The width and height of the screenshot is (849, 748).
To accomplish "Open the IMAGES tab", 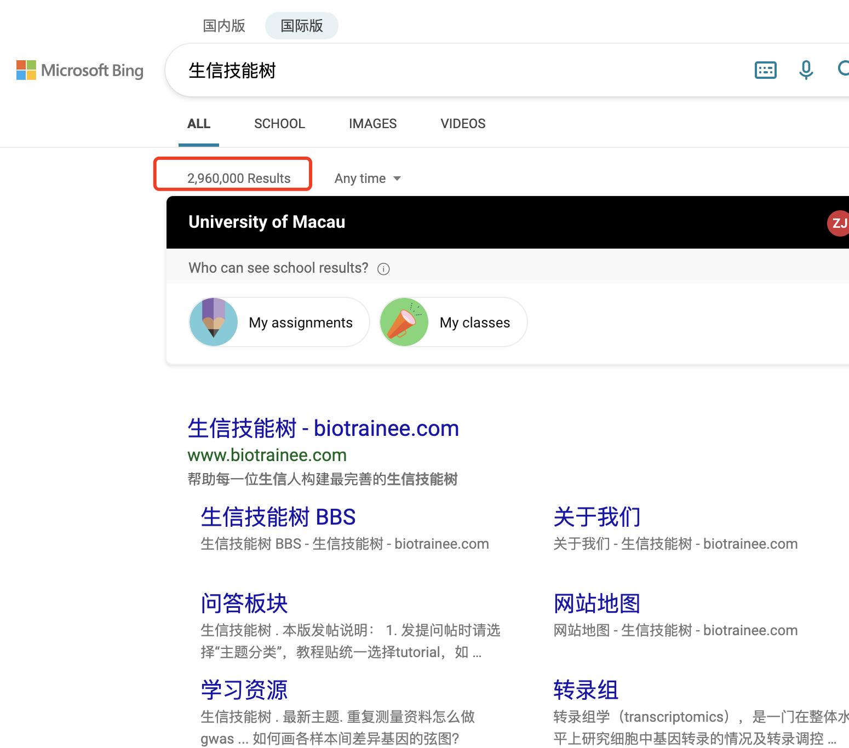I will coord(373,124).
